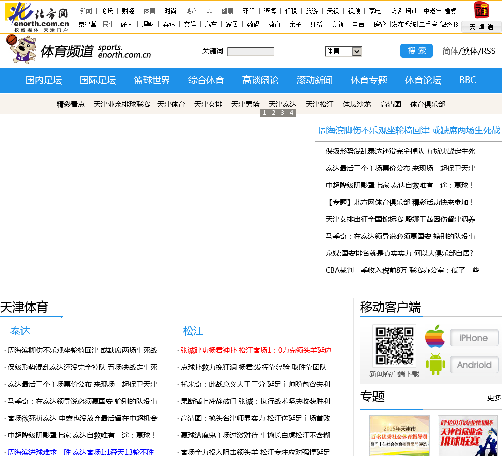Viewport: 502px width, 456px height.
Task: Click the green Android robot icon
Action: 435,364
